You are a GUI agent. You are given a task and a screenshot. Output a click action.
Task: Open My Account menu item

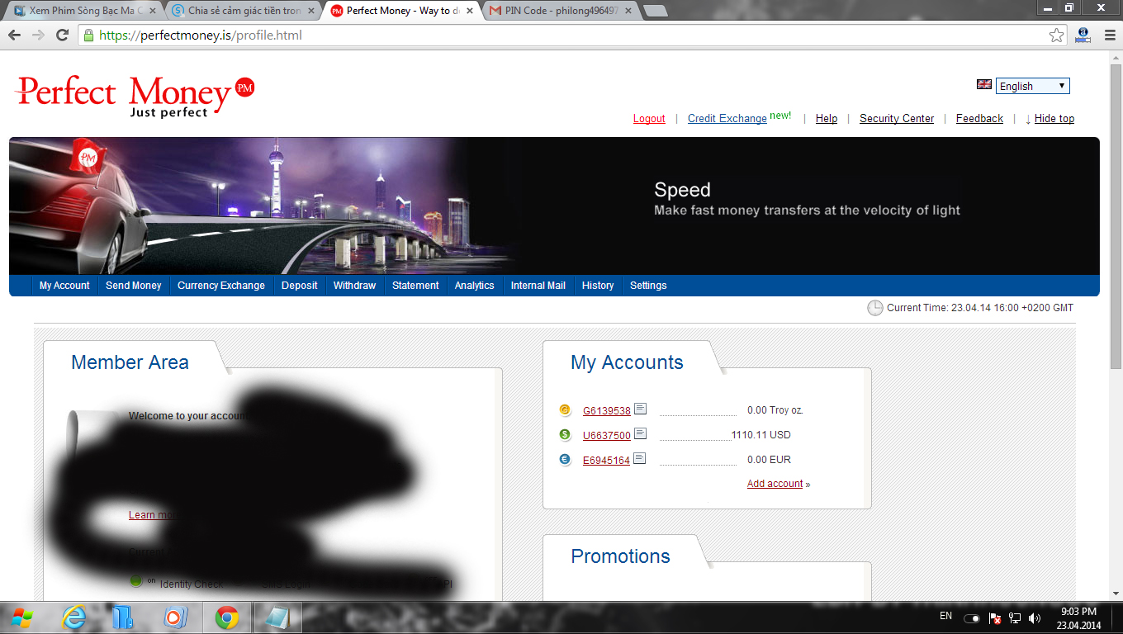[64, 286]
